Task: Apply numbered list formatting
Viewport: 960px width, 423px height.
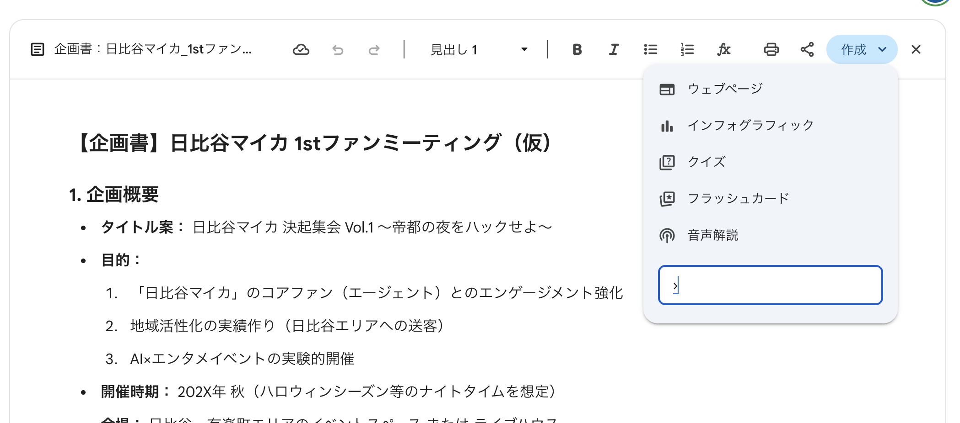Action: click(x=687, y=49)
